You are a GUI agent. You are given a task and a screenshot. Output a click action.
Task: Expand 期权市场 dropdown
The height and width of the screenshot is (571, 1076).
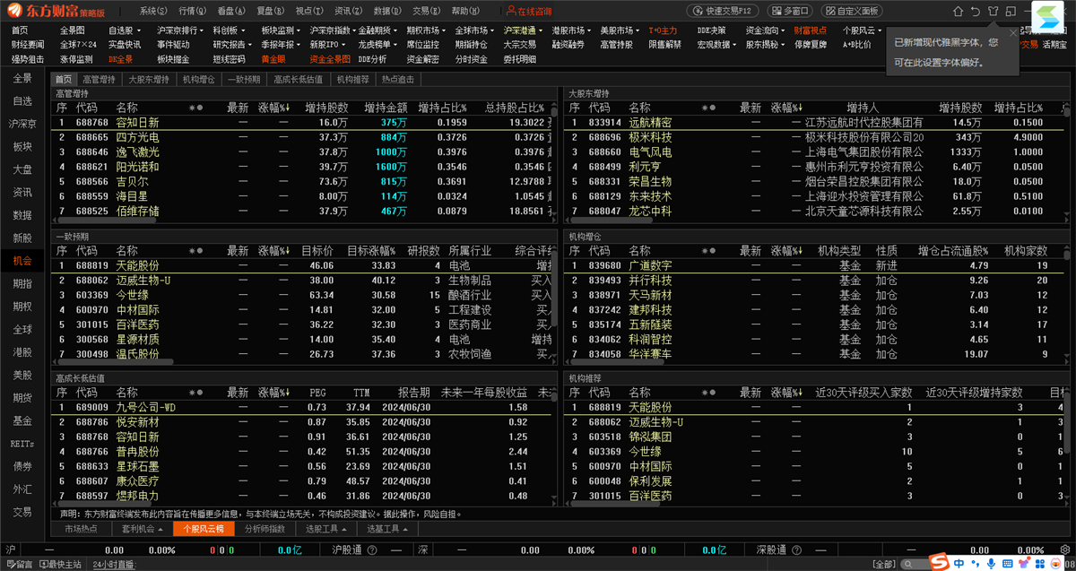(425, 30)
